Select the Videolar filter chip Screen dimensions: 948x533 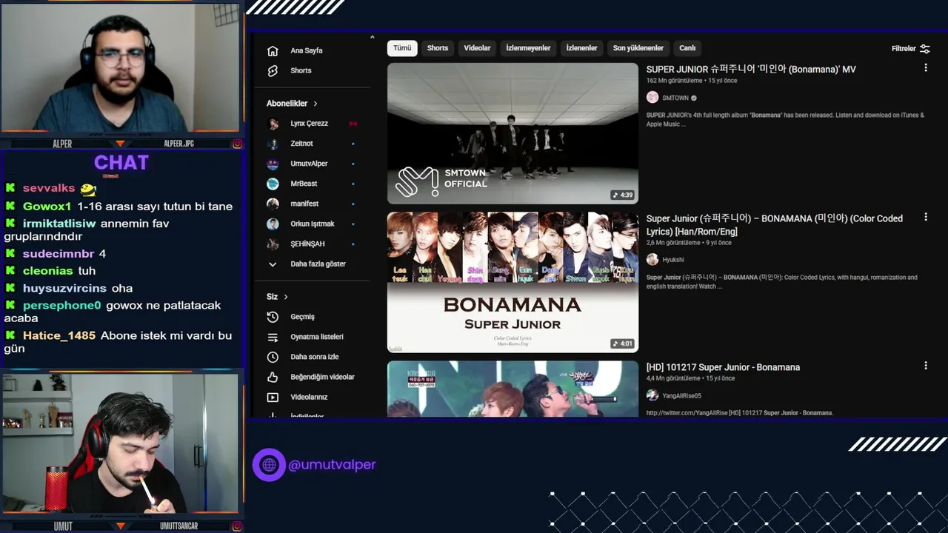point(477,48)
